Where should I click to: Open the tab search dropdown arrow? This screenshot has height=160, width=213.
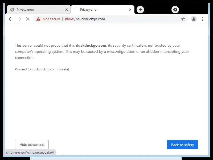pos(175,10)
